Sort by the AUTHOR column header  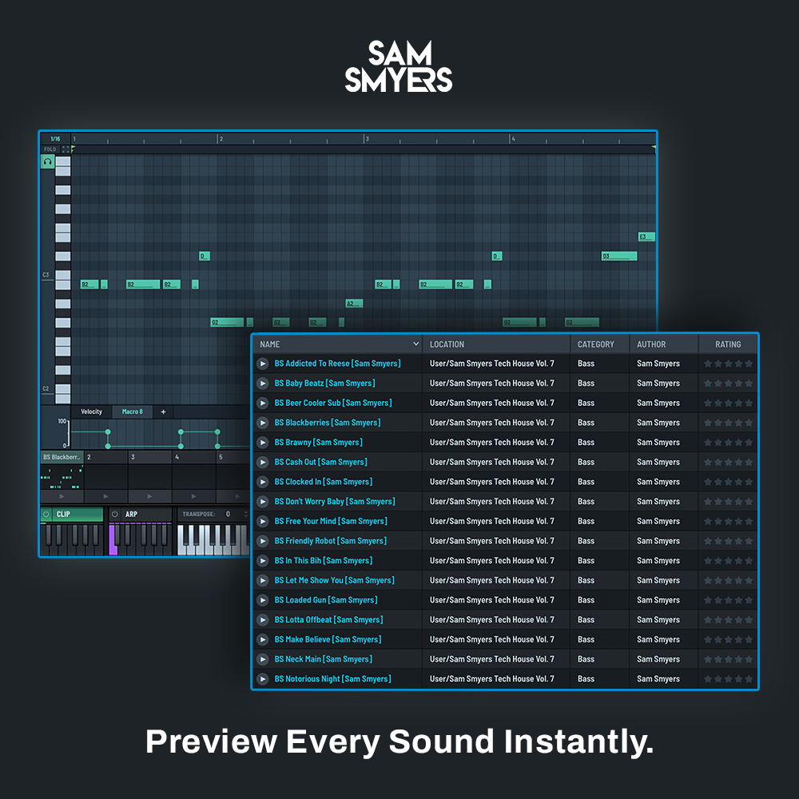664,344
